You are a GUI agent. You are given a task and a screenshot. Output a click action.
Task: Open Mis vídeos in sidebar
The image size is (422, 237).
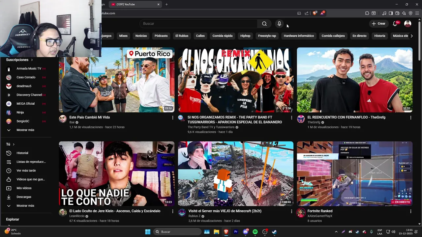click(x=26, y=188)
